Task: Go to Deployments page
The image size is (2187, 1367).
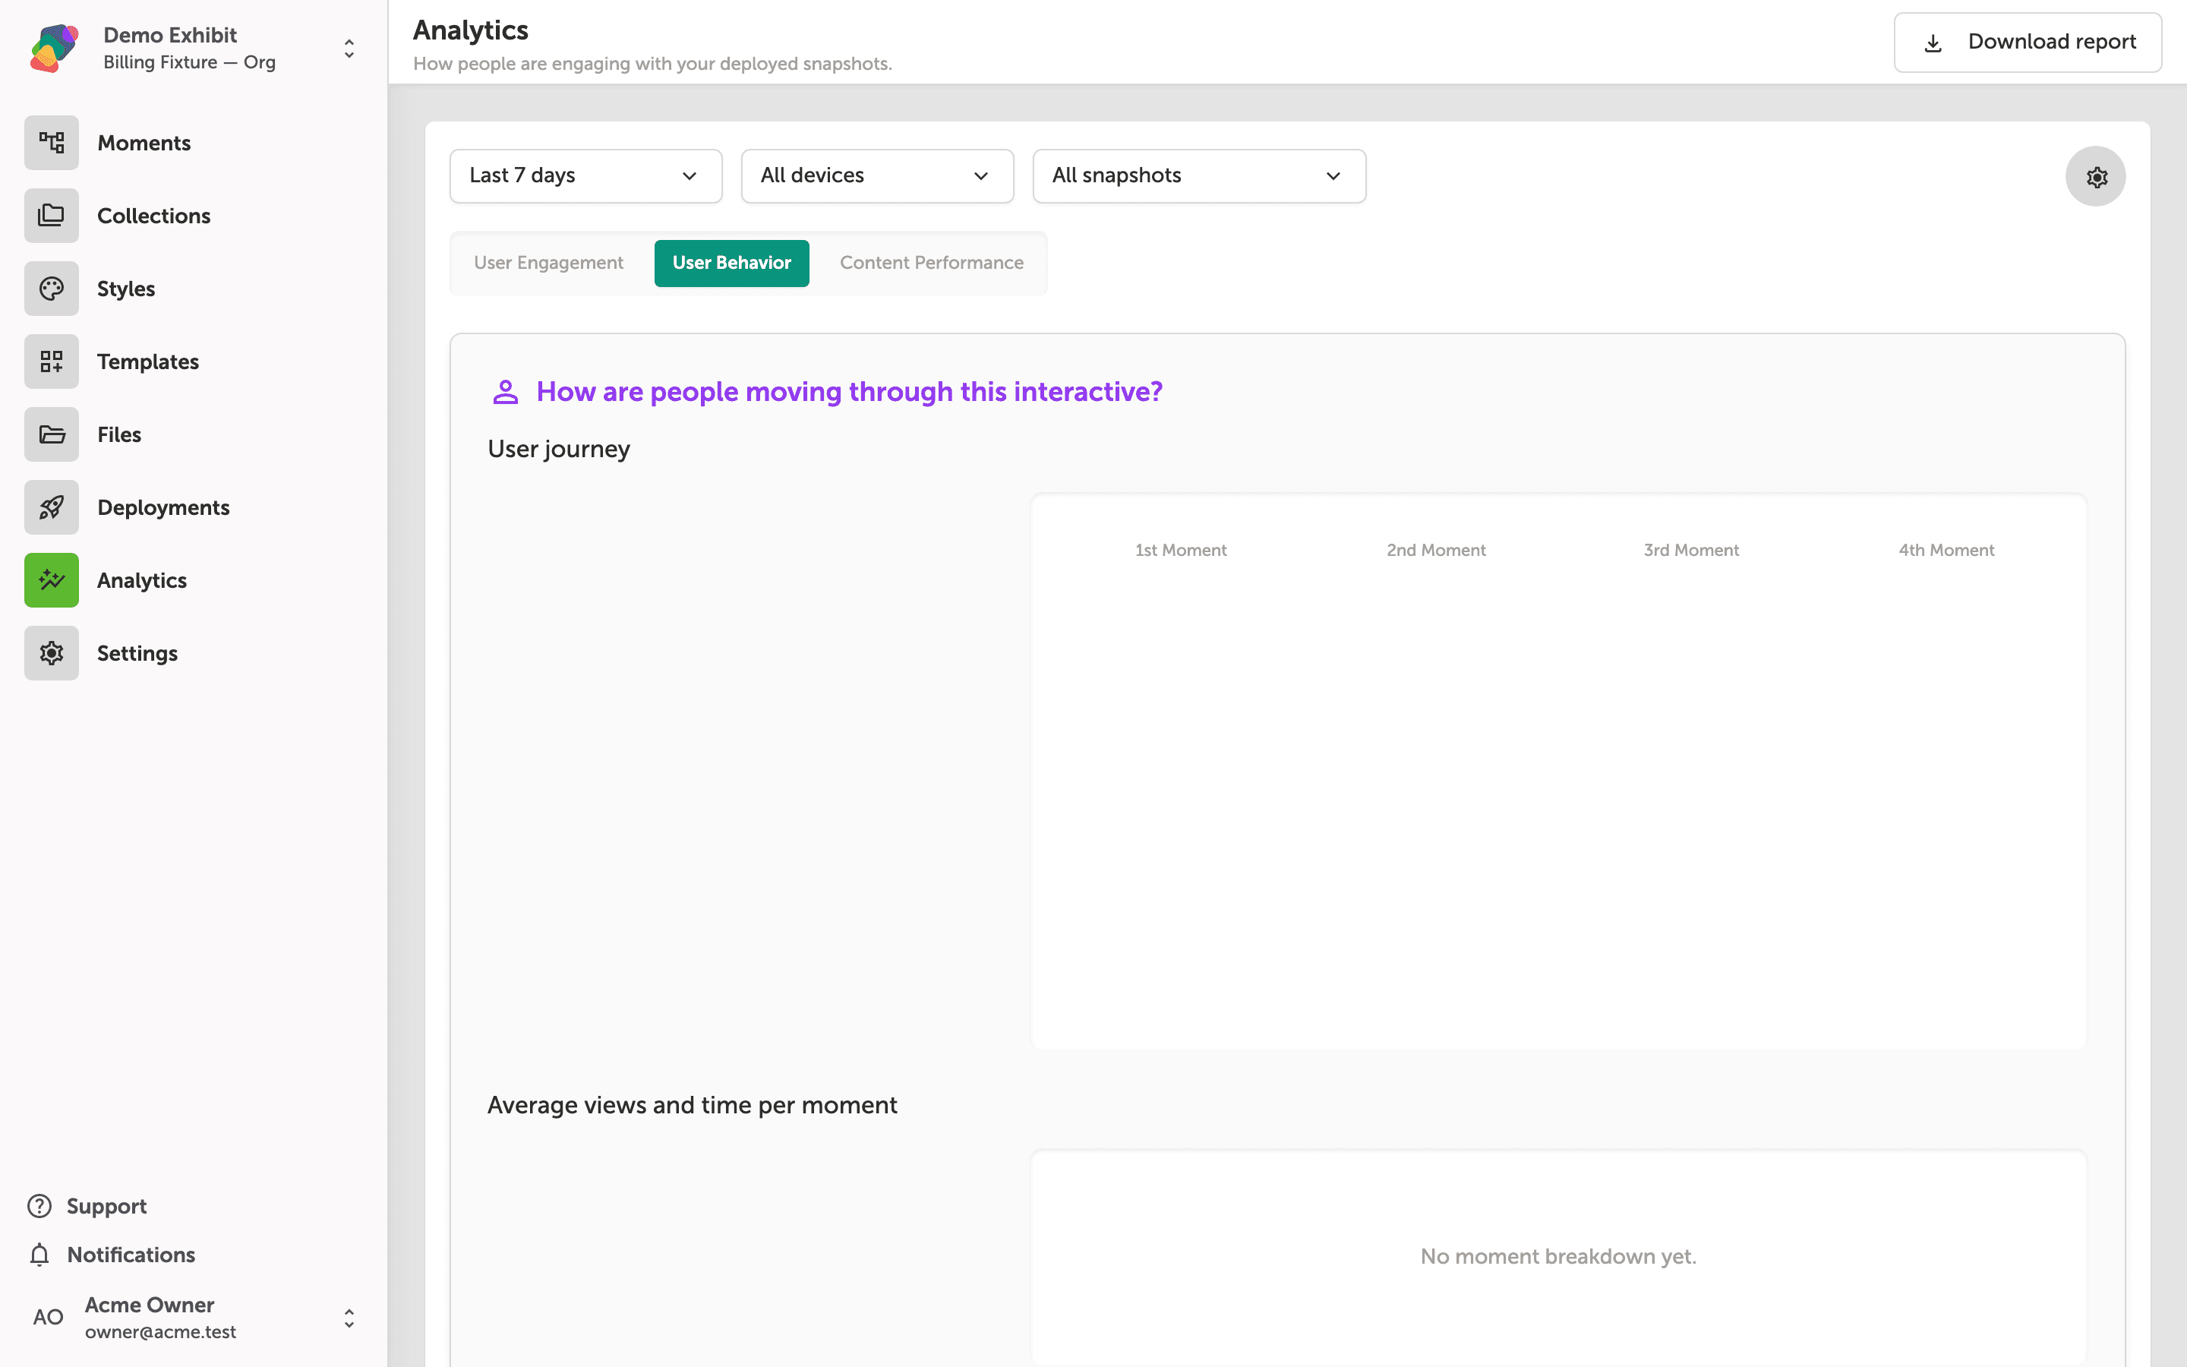Action: pos(163,507)
